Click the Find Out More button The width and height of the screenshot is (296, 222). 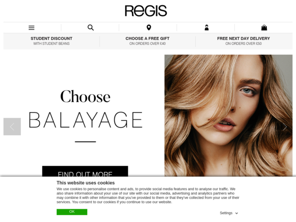[x=85, y=171]
